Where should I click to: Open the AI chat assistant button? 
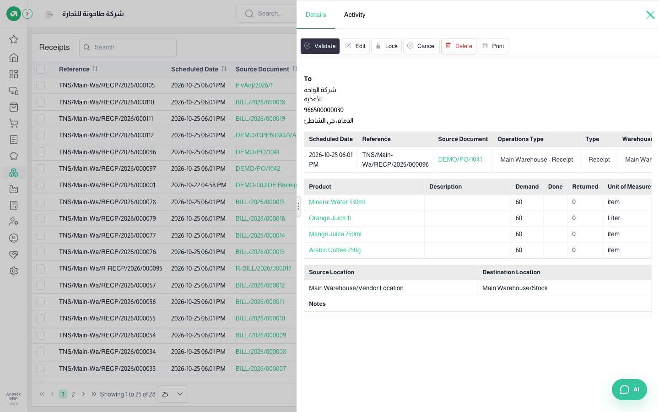tap(629, 390)
